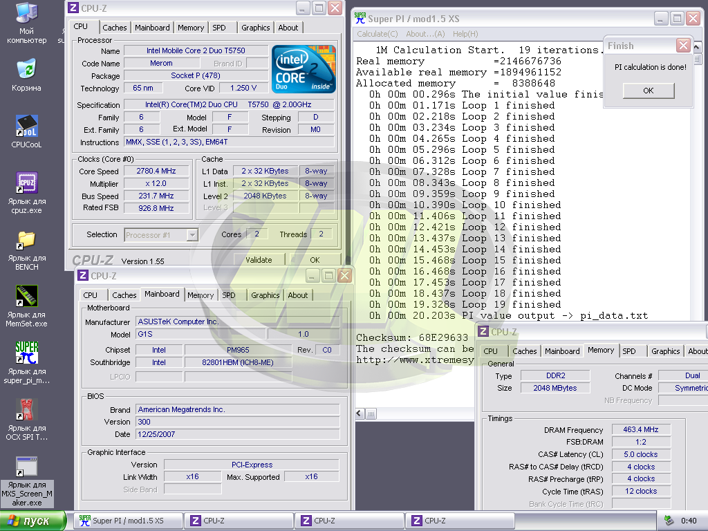
Task: Open About tab in top CPU-Z window
Action: click(288, 28)
